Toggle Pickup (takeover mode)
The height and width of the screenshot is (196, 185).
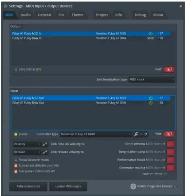click(x=16, y=160)
